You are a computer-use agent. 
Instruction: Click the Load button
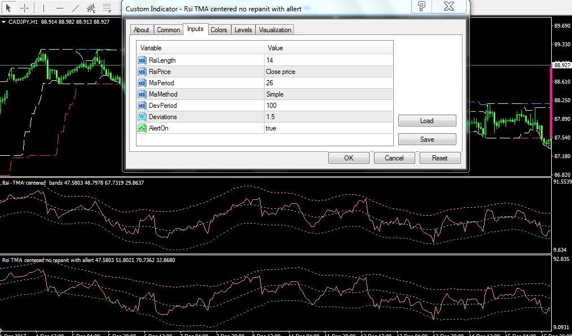click(427, 120)
